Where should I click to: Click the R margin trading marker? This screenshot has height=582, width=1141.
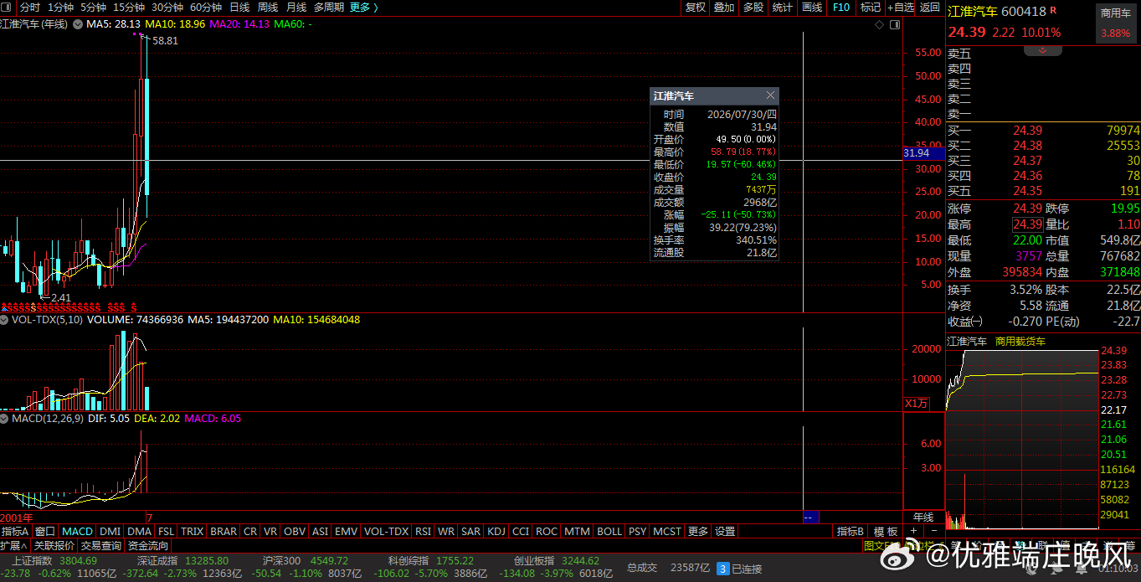pos(1053,9)
